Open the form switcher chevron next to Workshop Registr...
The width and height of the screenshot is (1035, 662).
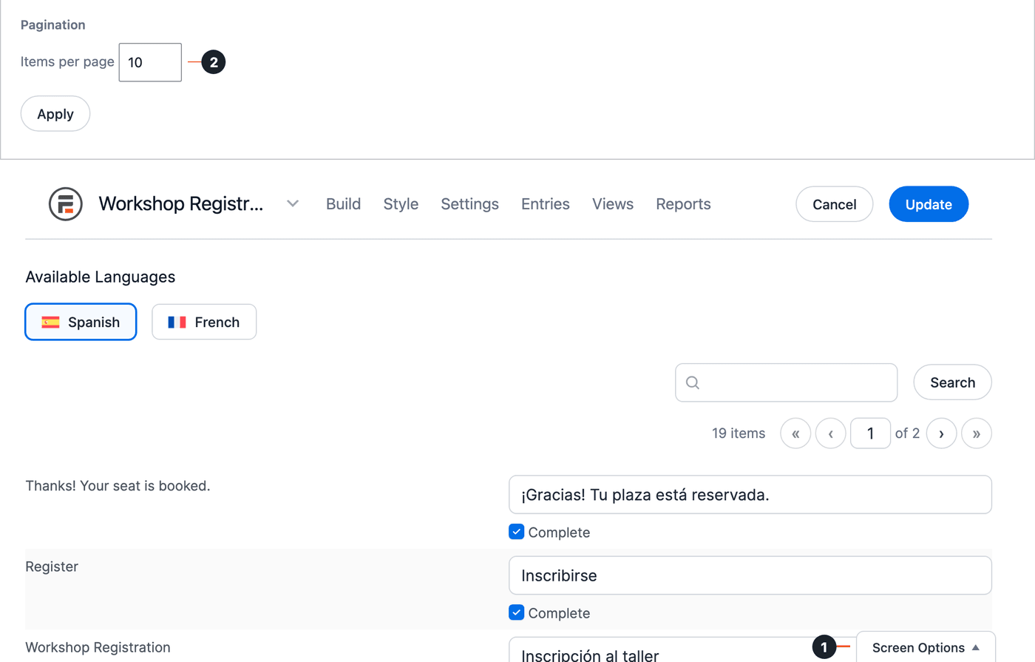(293, 203)
